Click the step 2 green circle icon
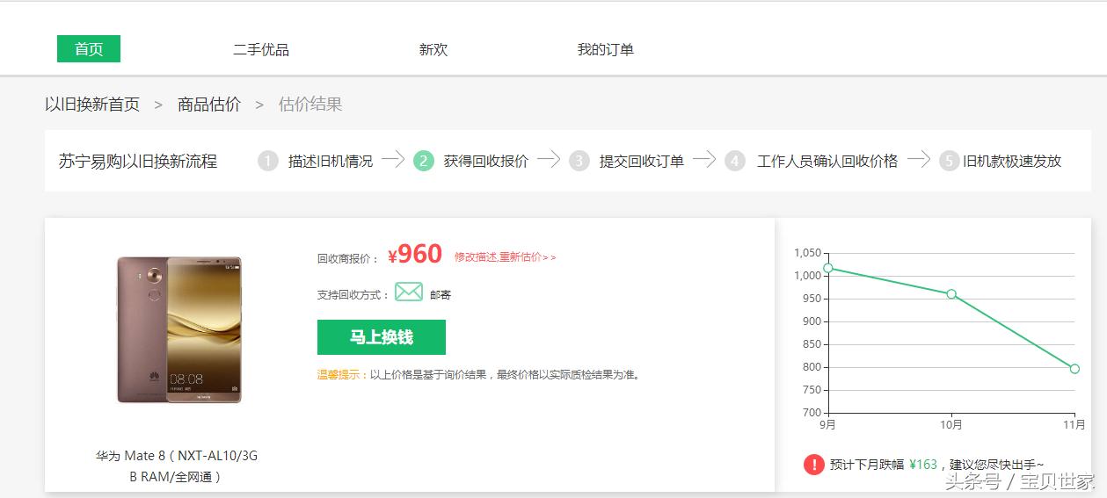Image resolution: width=1107 pixels, height=498 pixels. [424, 161]
